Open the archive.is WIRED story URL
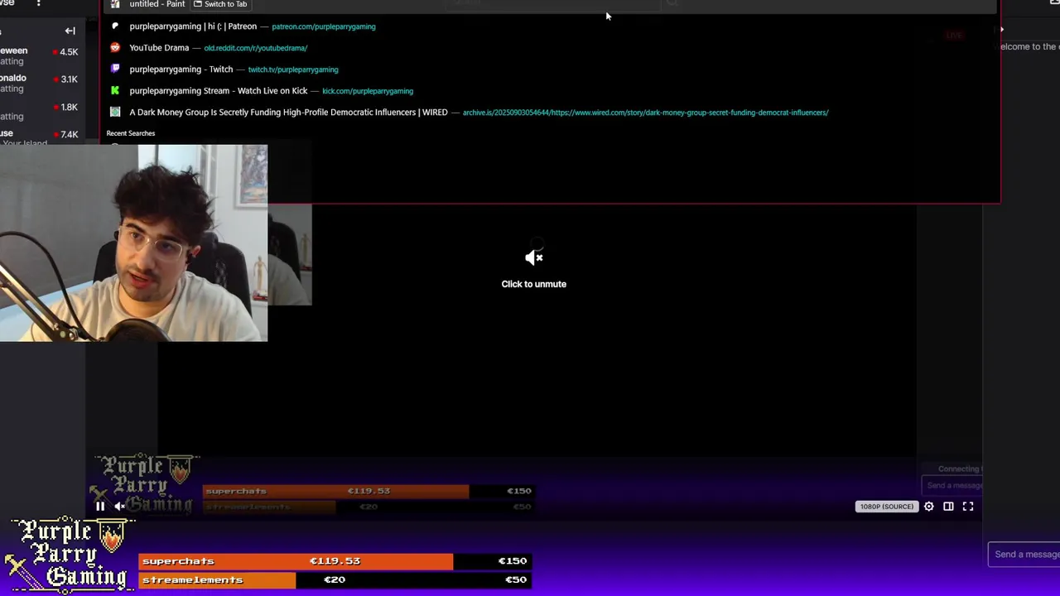Image resolution: width=1060 pixels, height=596 pixels. pos(646,113)
